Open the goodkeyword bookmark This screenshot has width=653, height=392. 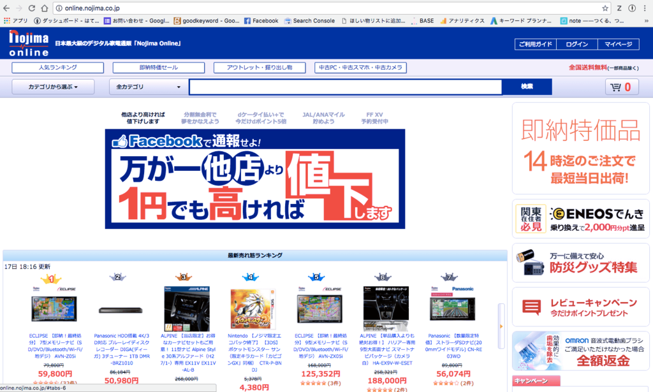point(207,20)
